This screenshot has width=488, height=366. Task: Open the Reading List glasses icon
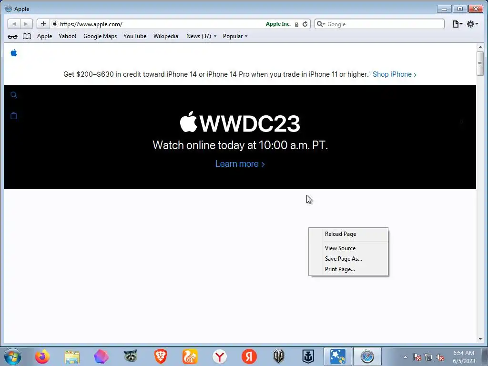[12, 36]
